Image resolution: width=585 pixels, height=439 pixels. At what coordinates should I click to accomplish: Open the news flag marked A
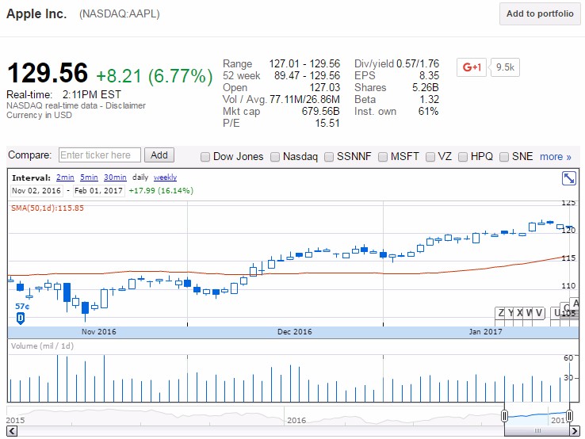(x=575, y=303)
